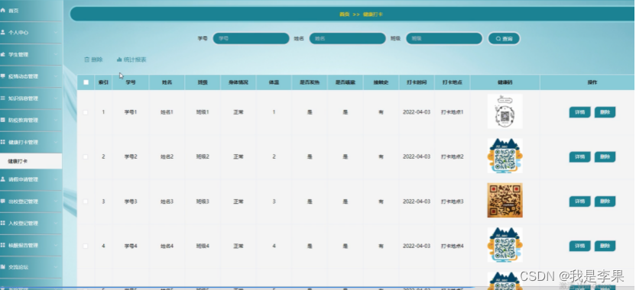Click the person icon for 个人中心
The height and width of the screenshot is (290, 636).
point(3,32)
